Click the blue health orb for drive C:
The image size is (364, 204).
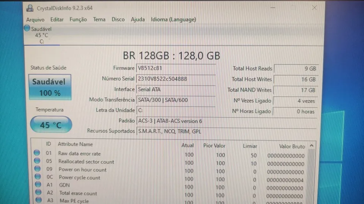pyautogui.click(x=27, y=28)
